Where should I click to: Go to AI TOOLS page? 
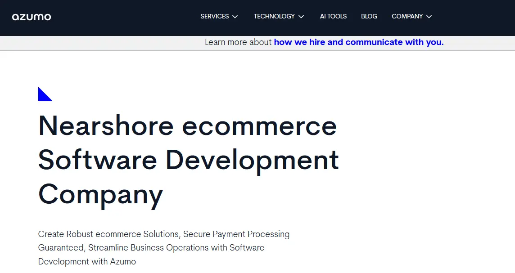pos(334,16)
